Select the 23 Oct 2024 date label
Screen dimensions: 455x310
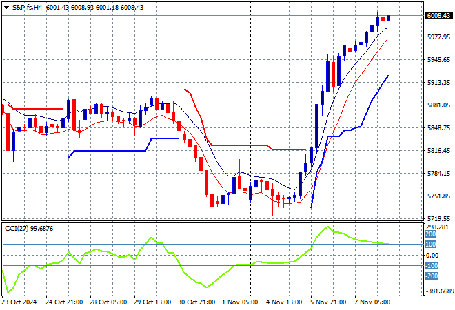(x=19, y=302)
